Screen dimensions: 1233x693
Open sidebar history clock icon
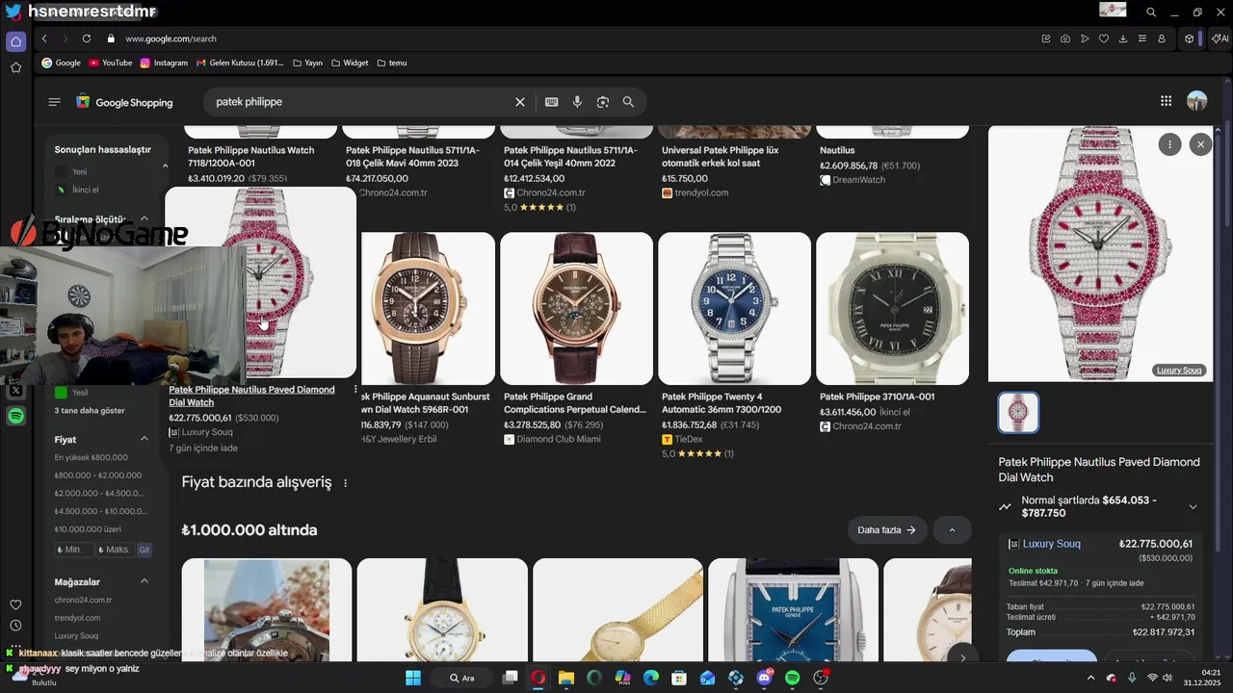click(15, 626)
